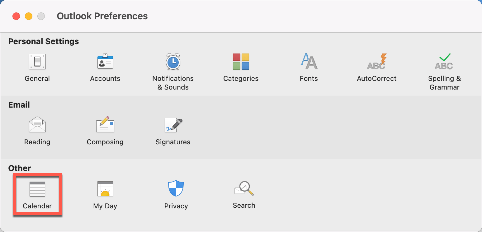The width and height of the screenshot is (482, 232).
Task: Select the Accounts label text
Action: coord(105,78)
